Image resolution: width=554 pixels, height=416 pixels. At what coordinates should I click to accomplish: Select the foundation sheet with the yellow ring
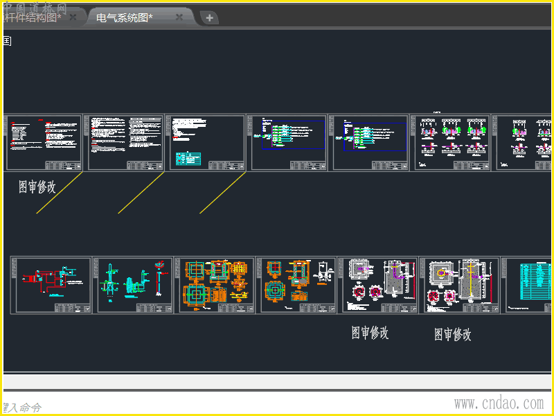click(459, 285)
